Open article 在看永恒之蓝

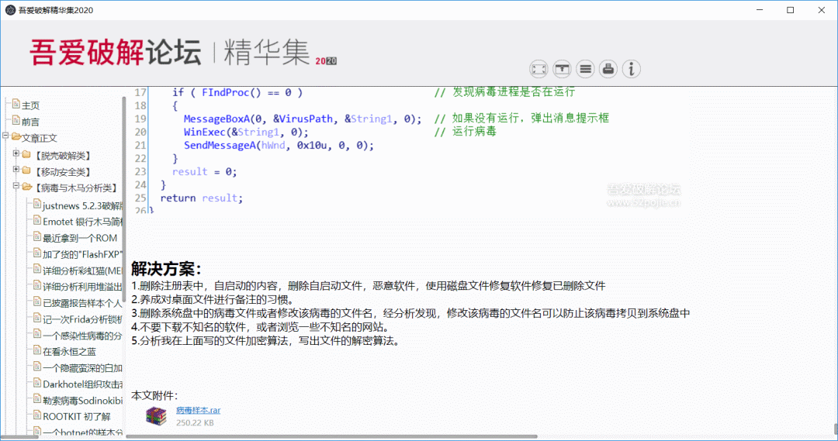click(x=70, y=351)
